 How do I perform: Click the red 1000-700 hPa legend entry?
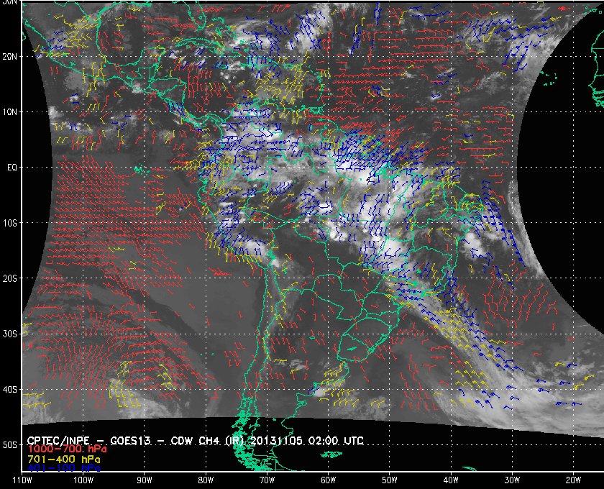coord(67,449)
